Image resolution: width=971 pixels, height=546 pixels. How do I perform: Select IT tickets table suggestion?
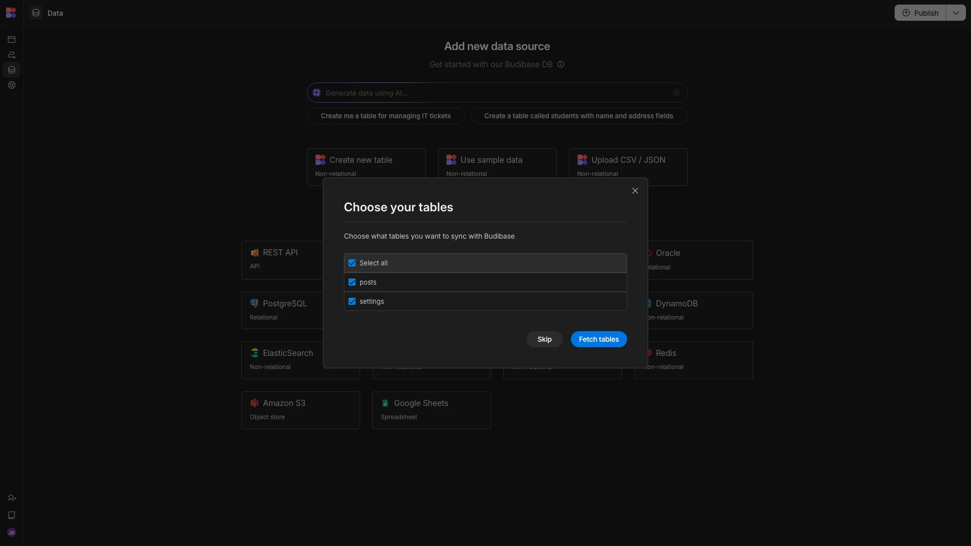coord(386,116)
